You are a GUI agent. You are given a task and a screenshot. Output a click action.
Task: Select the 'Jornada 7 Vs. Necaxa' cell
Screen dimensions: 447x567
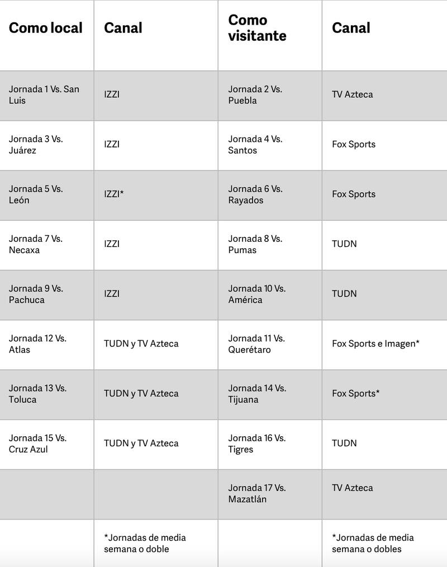[36, 244]
